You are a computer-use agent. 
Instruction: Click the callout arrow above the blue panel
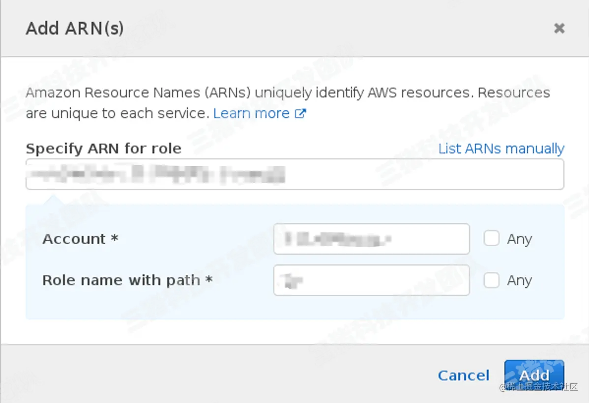tap(53, 200)
